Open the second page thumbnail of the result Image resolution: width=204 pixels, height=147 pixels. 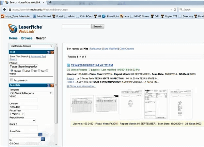click(x=107, y=104)
